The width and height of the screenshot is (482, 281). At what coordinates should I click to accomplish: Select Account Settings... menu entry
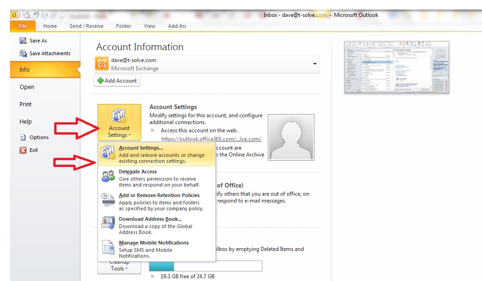click(141, 148)
